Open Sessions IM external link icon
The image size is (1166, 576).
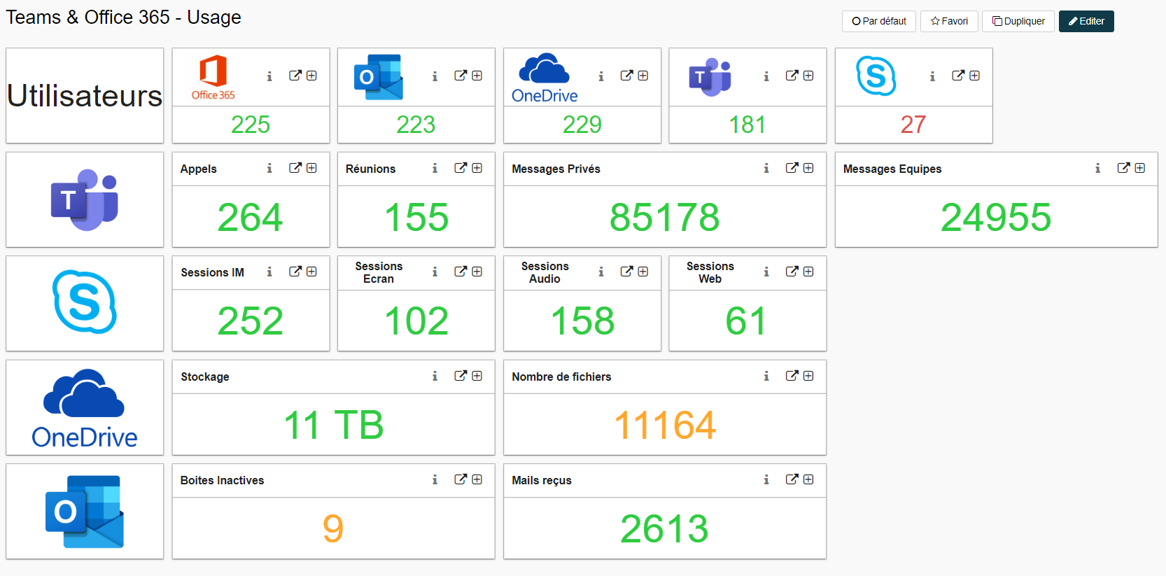[x=295, y=272]
